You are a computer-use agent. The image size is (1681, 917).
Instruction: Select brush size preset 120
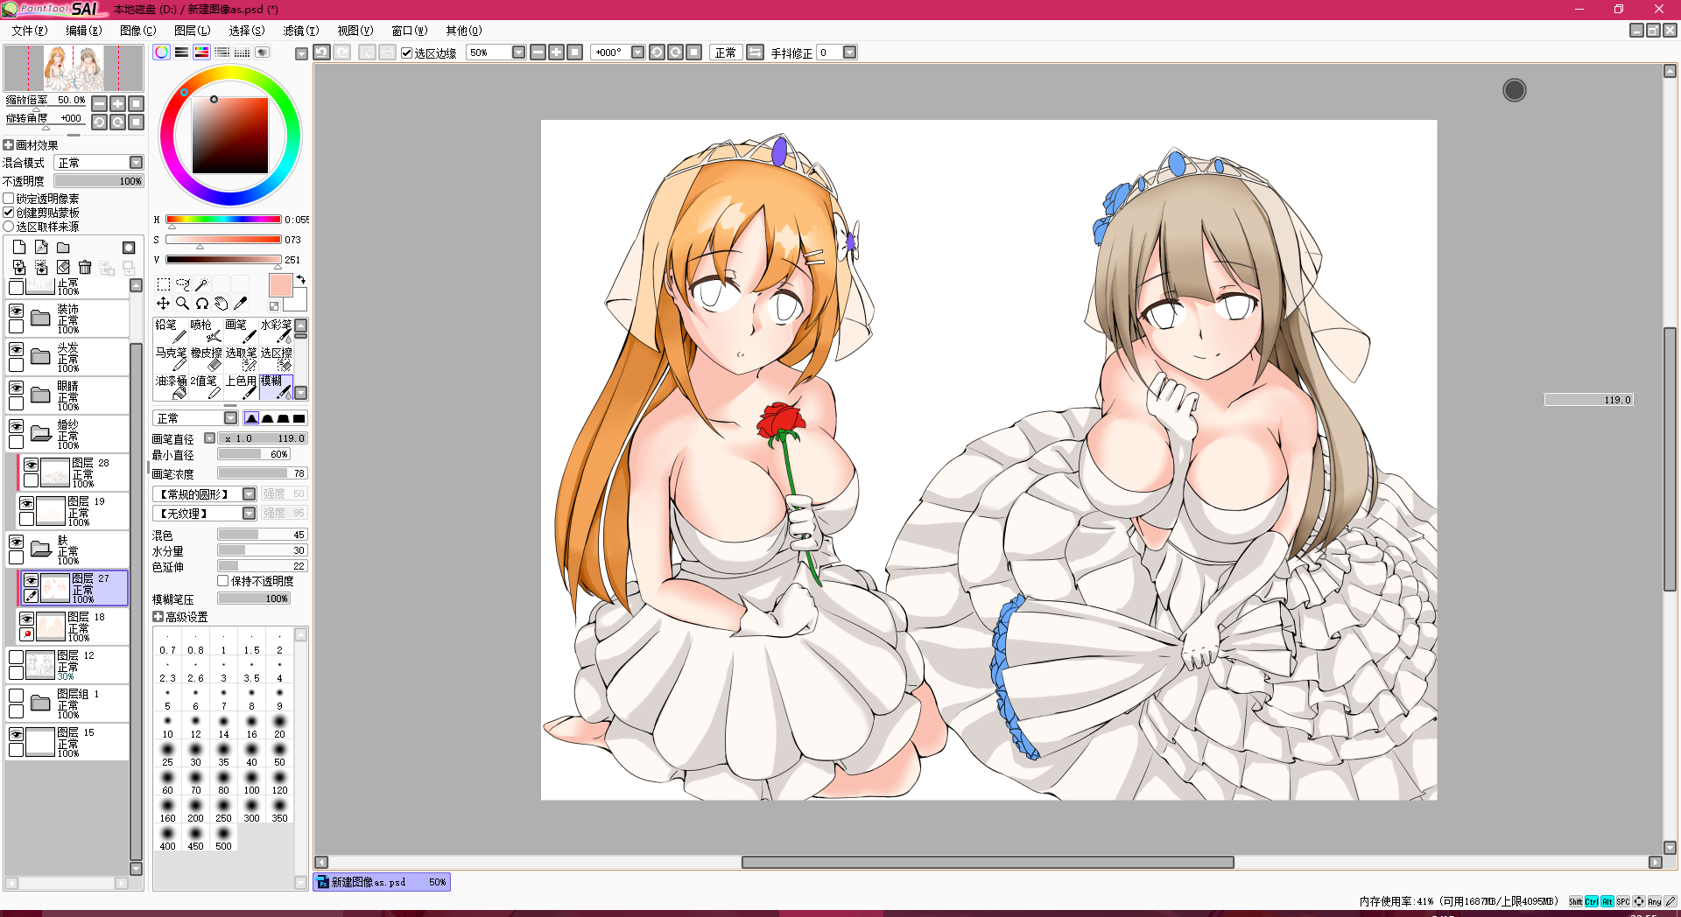coord(279,783)
